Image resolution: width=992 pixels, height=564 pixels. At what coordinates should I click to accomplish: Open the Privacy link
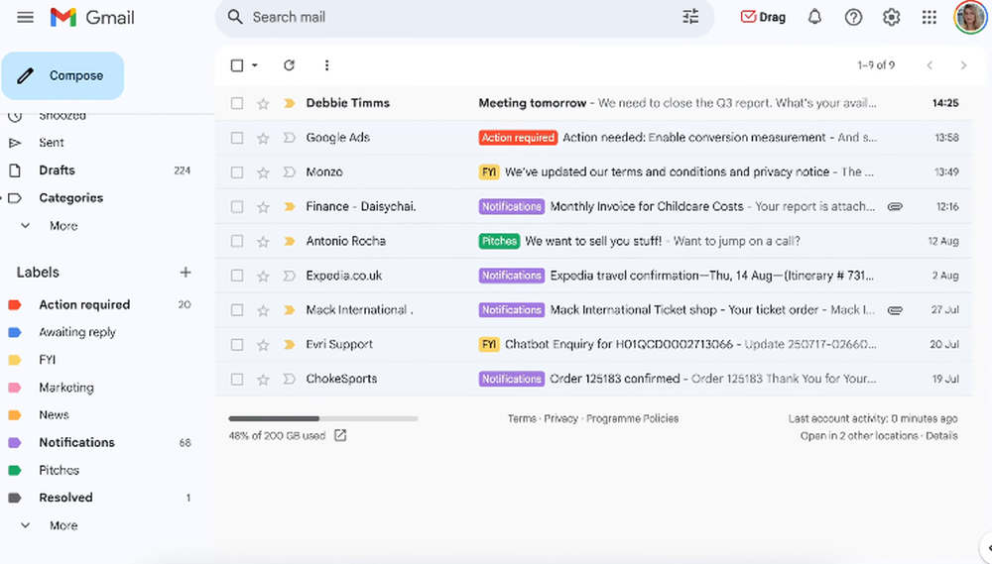[560, 418]
